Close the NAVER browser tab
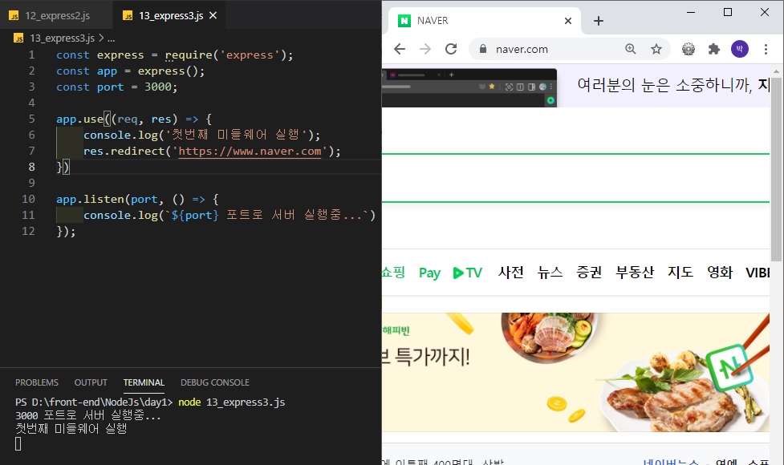 (x=568, y=21)
